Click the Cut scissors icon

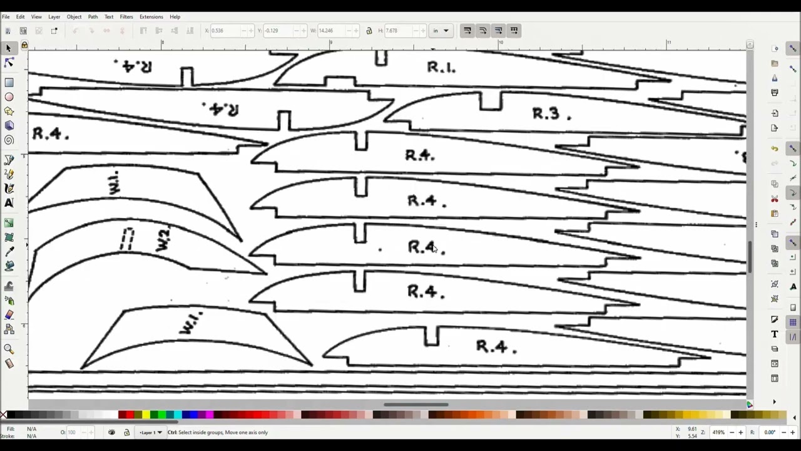tap(775, 199)
